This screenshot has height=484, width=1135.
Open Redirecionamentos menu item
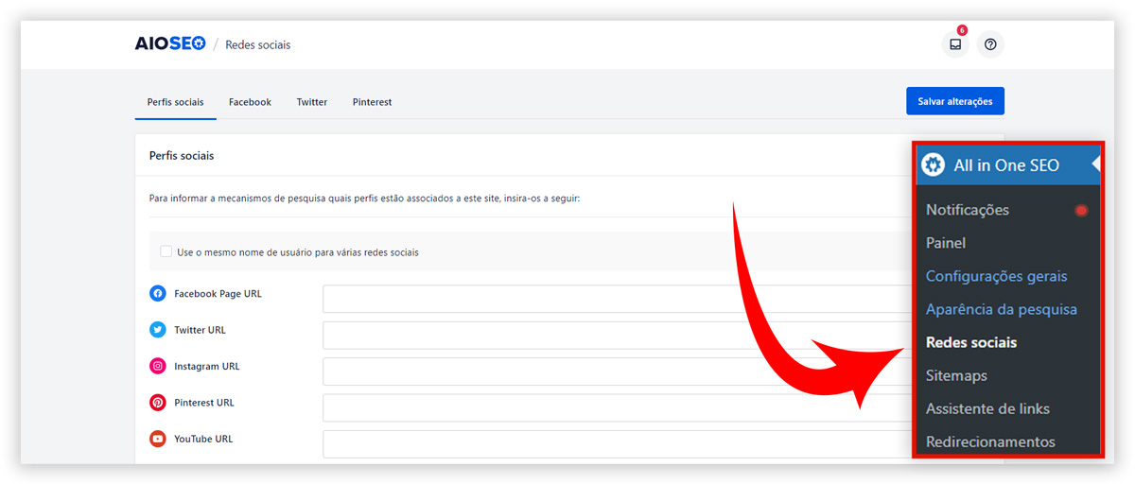coord(990,441)
